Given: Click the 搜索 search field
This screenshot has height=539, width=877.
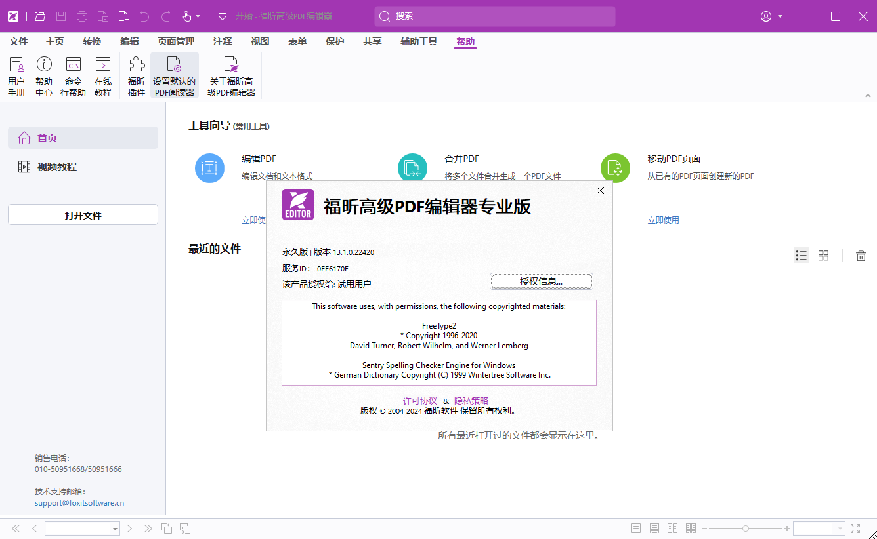Looking at the screenshot, I should pos(495,16).
